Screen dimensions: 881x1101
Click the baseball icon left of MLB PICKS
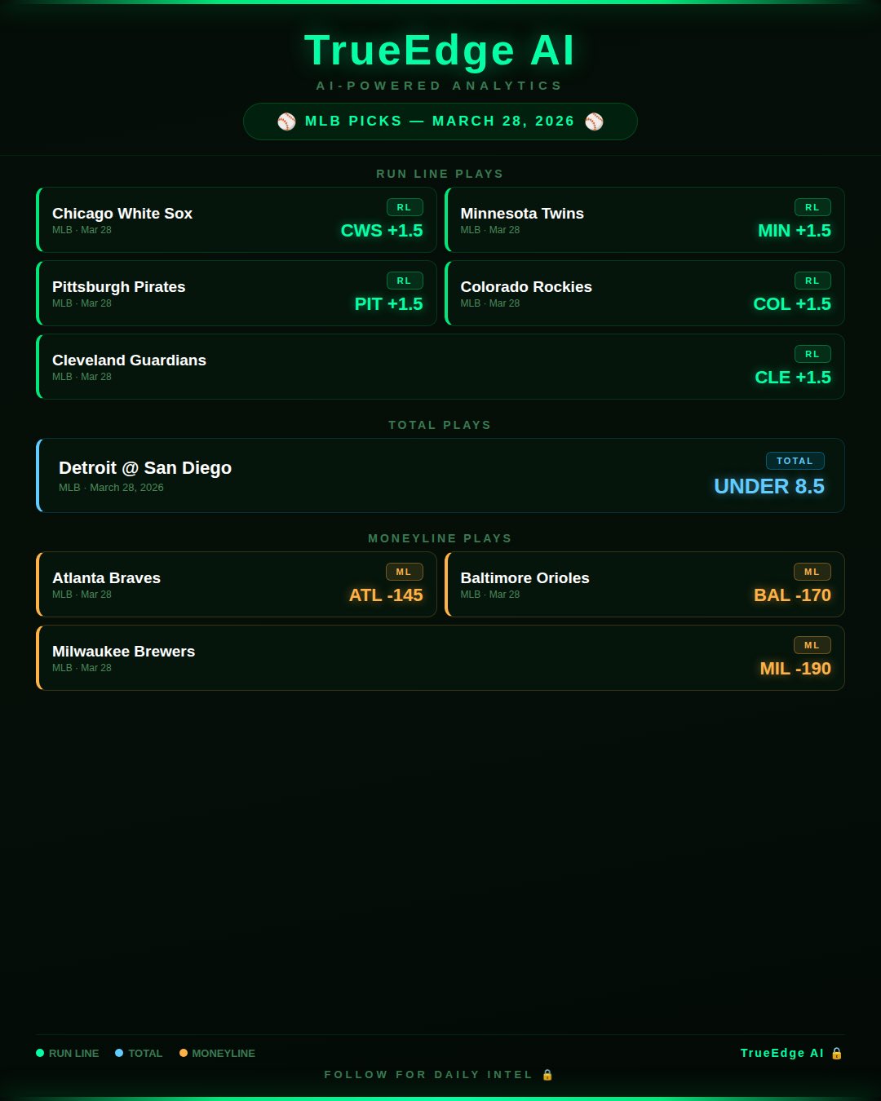pyautogui.click(x=286, y=122)
